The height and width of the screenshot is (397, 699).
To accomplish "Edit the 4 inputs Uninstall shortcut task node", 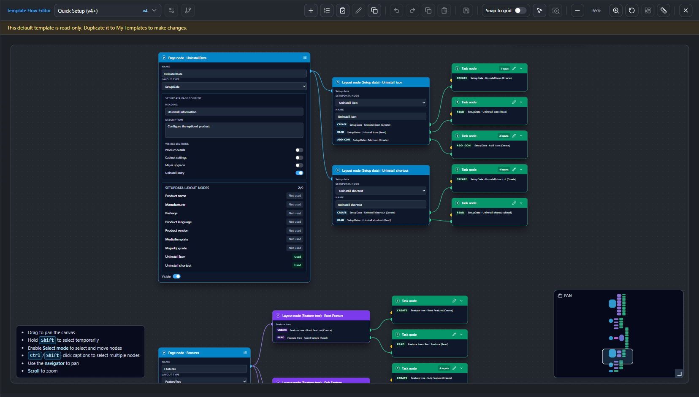I will pos(514,170).
